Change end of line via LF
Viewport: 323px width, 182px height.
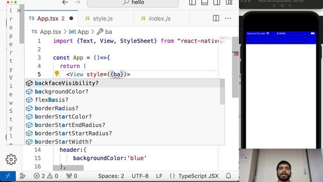159,176
